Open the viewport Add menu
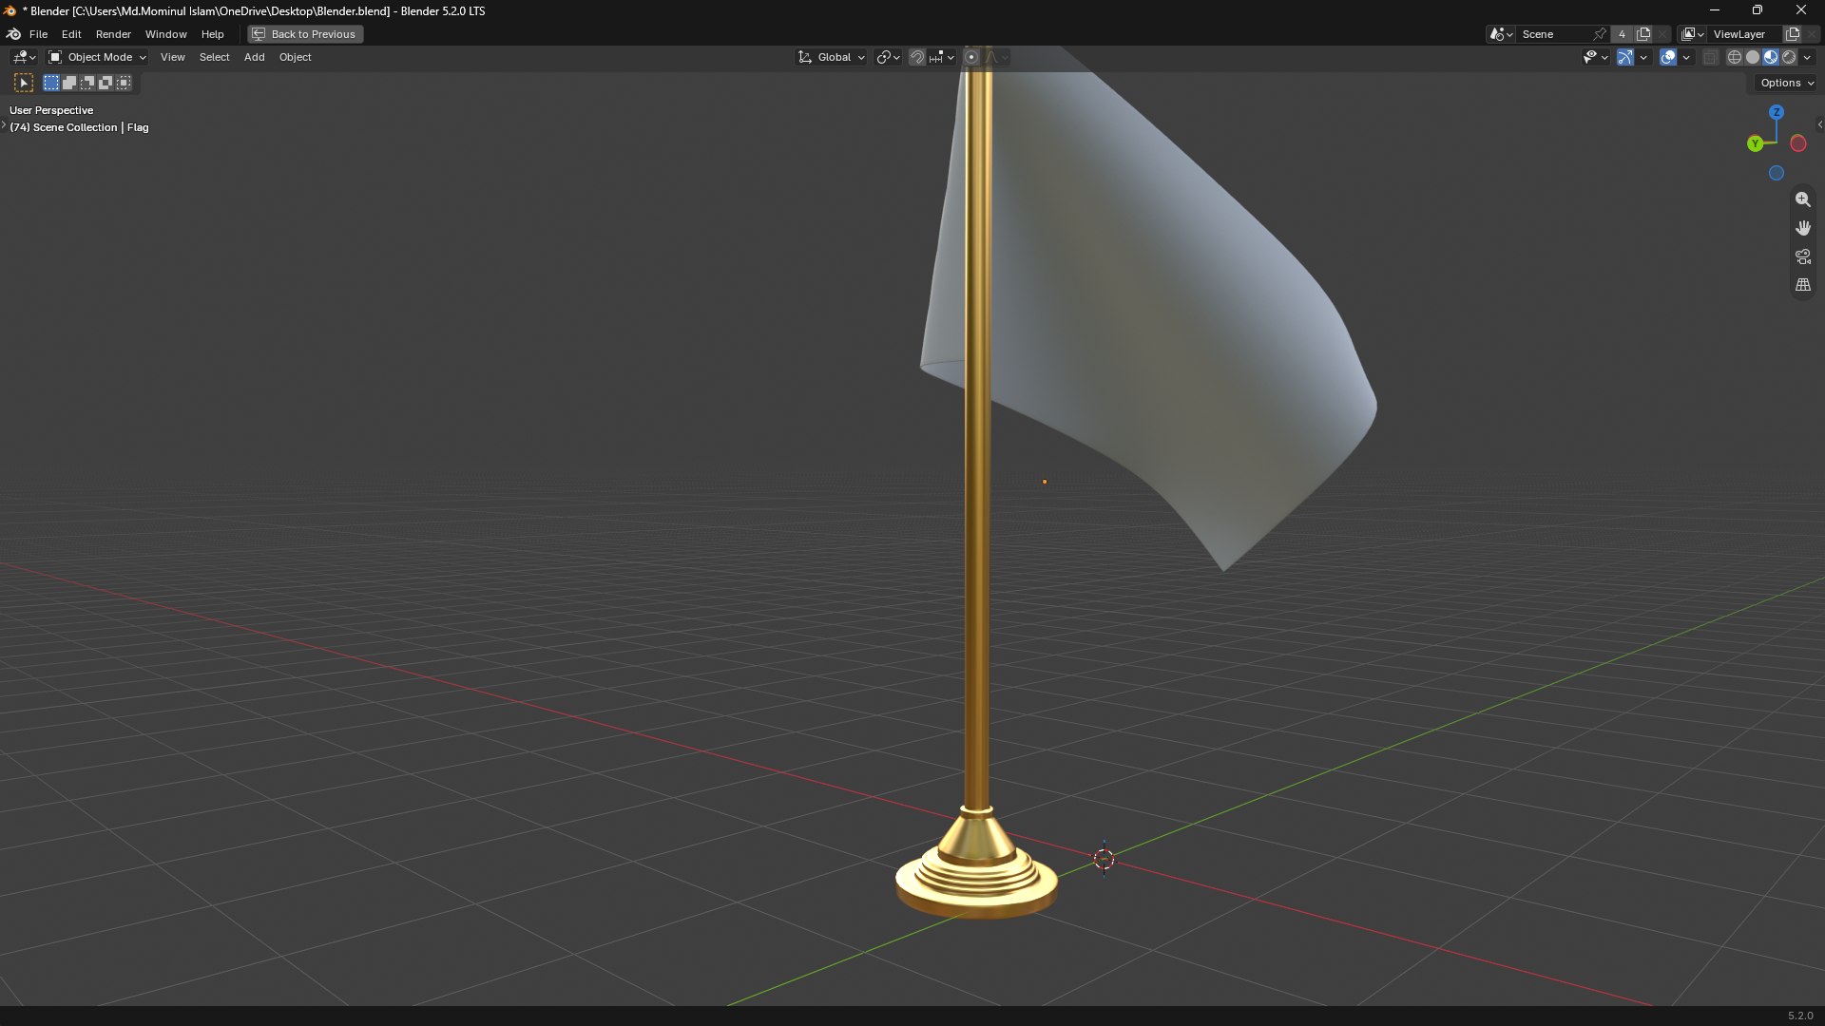Image resolution: width=1825 pixels, height=1026 pixels. [255, 57]
